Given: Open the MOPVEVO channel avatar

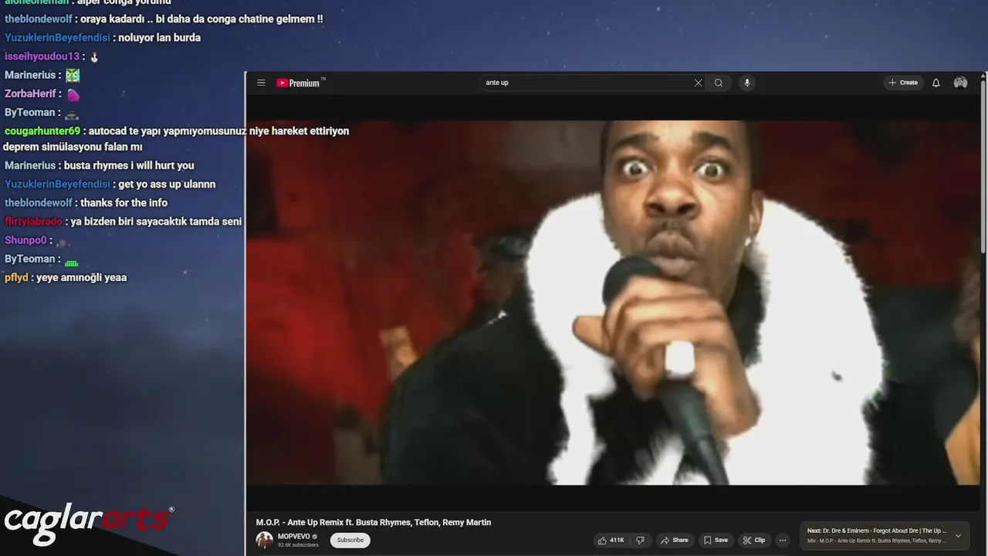Looking at the screenshot, I should click(265, 540).
